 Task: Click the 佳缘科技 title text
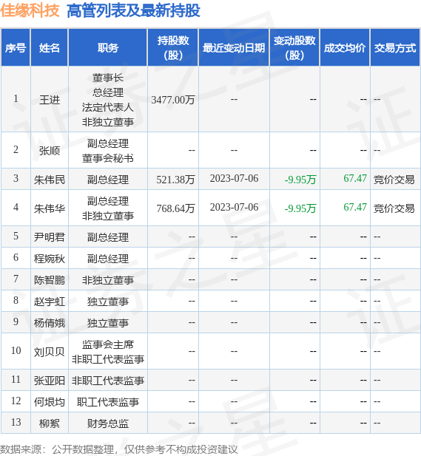pos(30,11)
